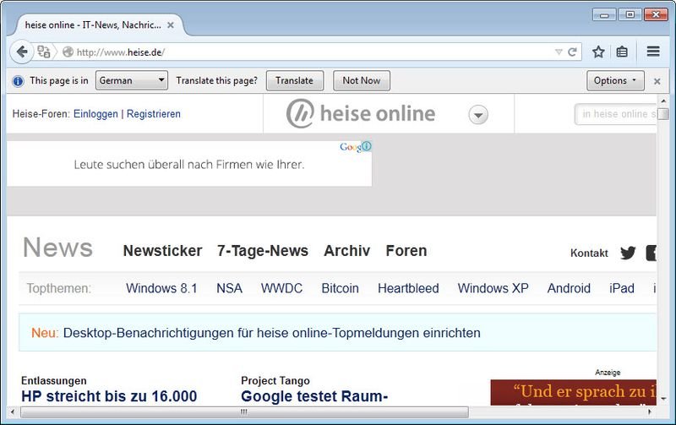Expand the heise online round arrow menu
Screen dimensions: 676x425
pos(478,115)
